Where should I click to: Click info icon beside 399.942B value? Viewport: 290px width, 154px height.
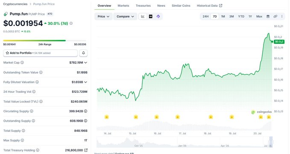[x=85, y=111]
